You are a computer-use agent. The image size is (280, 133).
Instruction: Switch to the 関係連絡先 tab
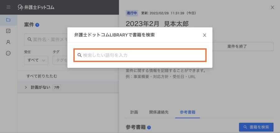coord(159,112)
